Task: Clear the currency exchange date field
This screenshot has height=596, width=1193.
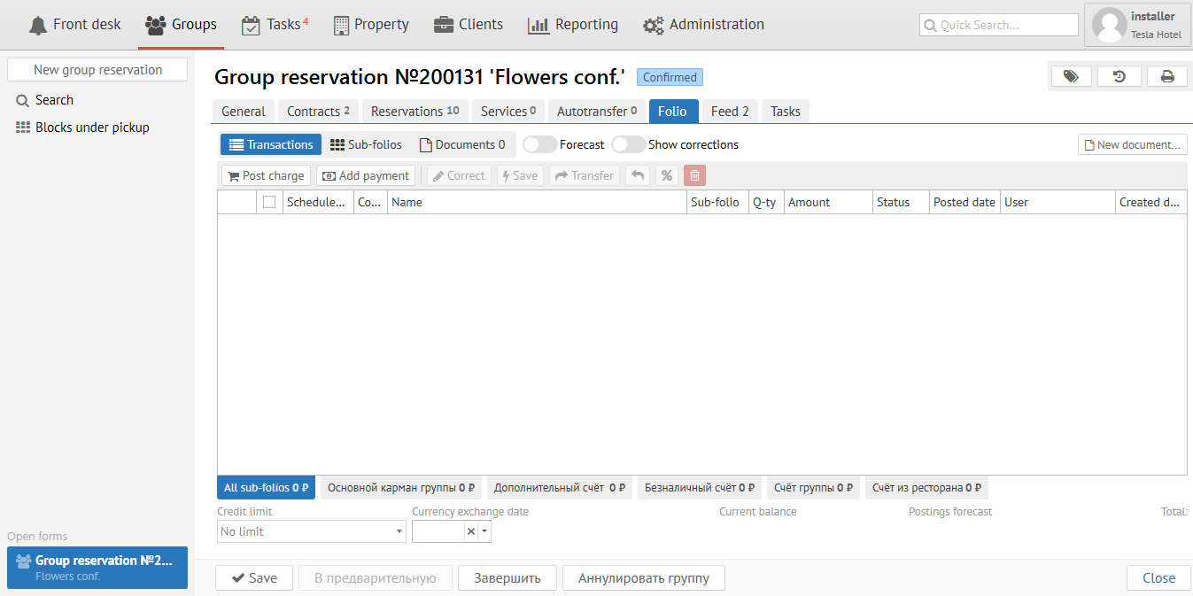Action: (x=471, y=531)
